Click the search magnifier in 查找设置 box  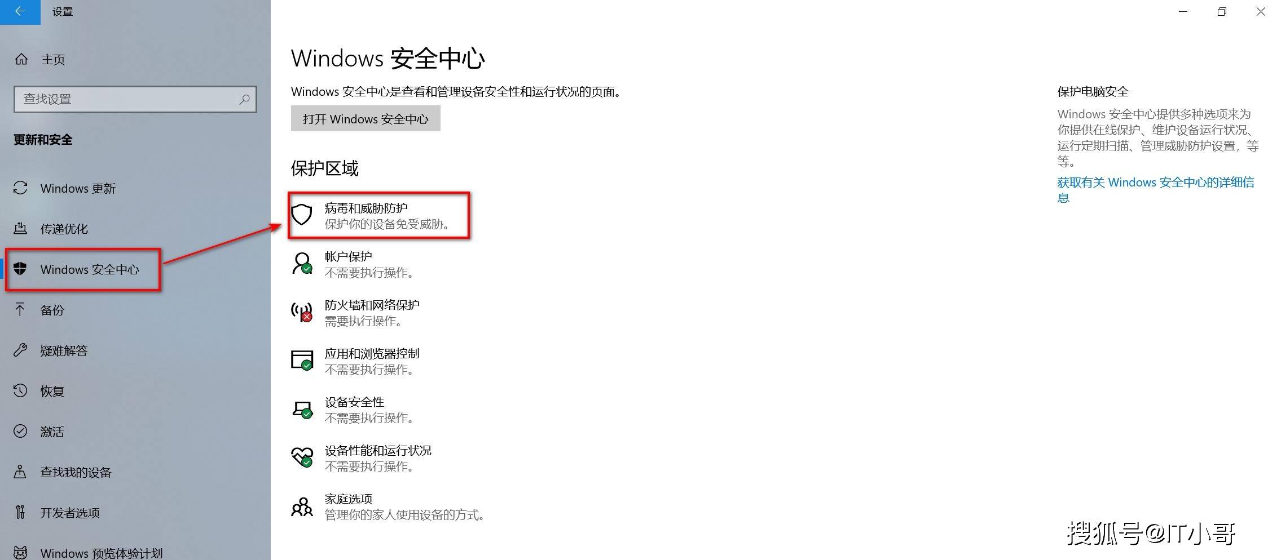point(244,99)
